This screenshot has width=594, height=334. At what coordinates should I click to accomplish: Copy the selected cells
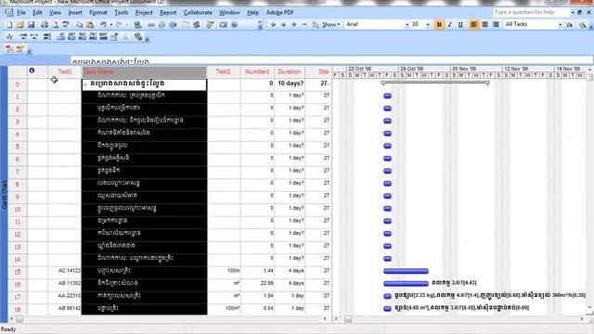79,25
